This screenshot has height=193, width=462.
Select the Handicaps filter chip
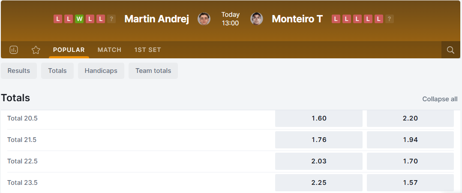pyautogui.click(x=101, y=71)
